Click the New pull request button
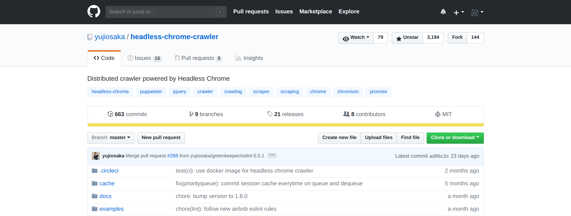The height and width of the screenshot is (216, 571). click(x=161, y=138)
